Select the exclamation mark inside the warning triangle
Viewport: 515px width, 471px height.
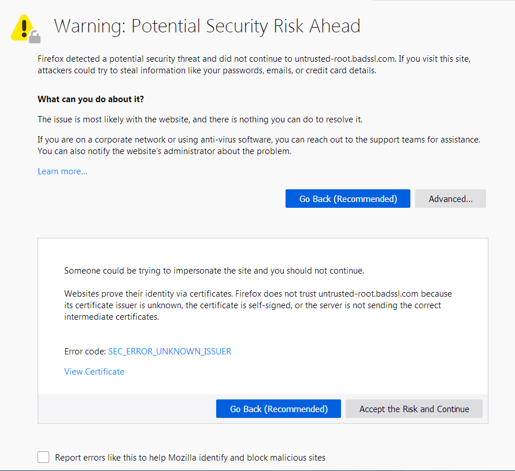23,26
